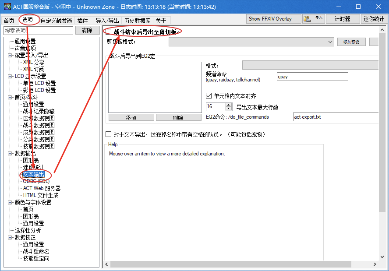The image size is (389, 271).
Task: Select ACT Web 服务器 tree item
Action: (x=42, y=188)
